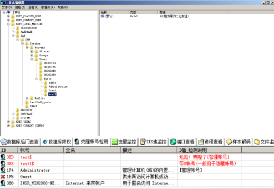Click the 帐号 column header
Screen dimensions: 274x189
click(x=25, y=149)
